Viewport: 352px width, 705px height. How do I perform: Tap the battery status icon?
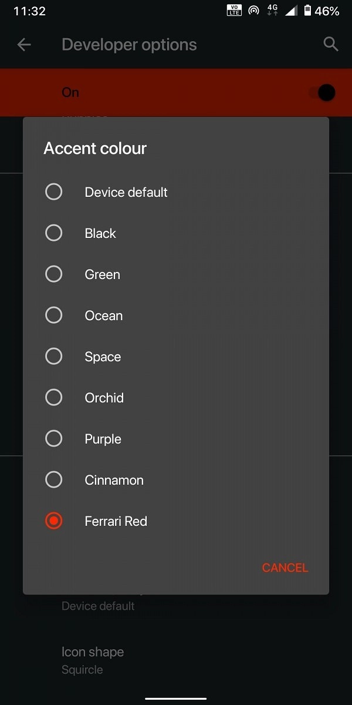point(307,11)
